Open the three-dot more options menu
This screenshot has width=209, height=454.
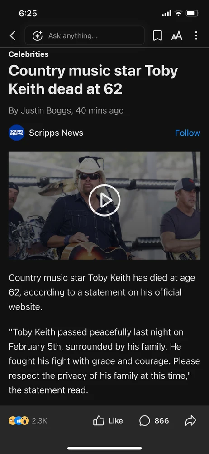tap(196, 35)
